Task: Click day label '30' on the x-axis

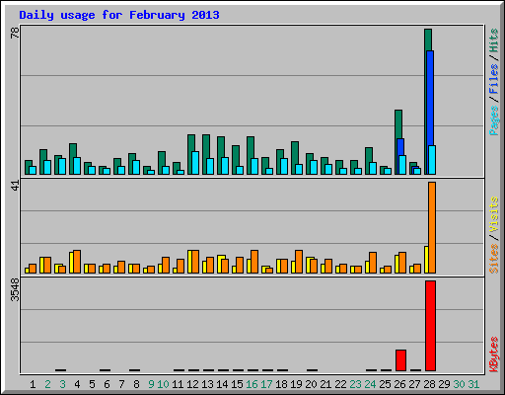Action: coord(459,384)
